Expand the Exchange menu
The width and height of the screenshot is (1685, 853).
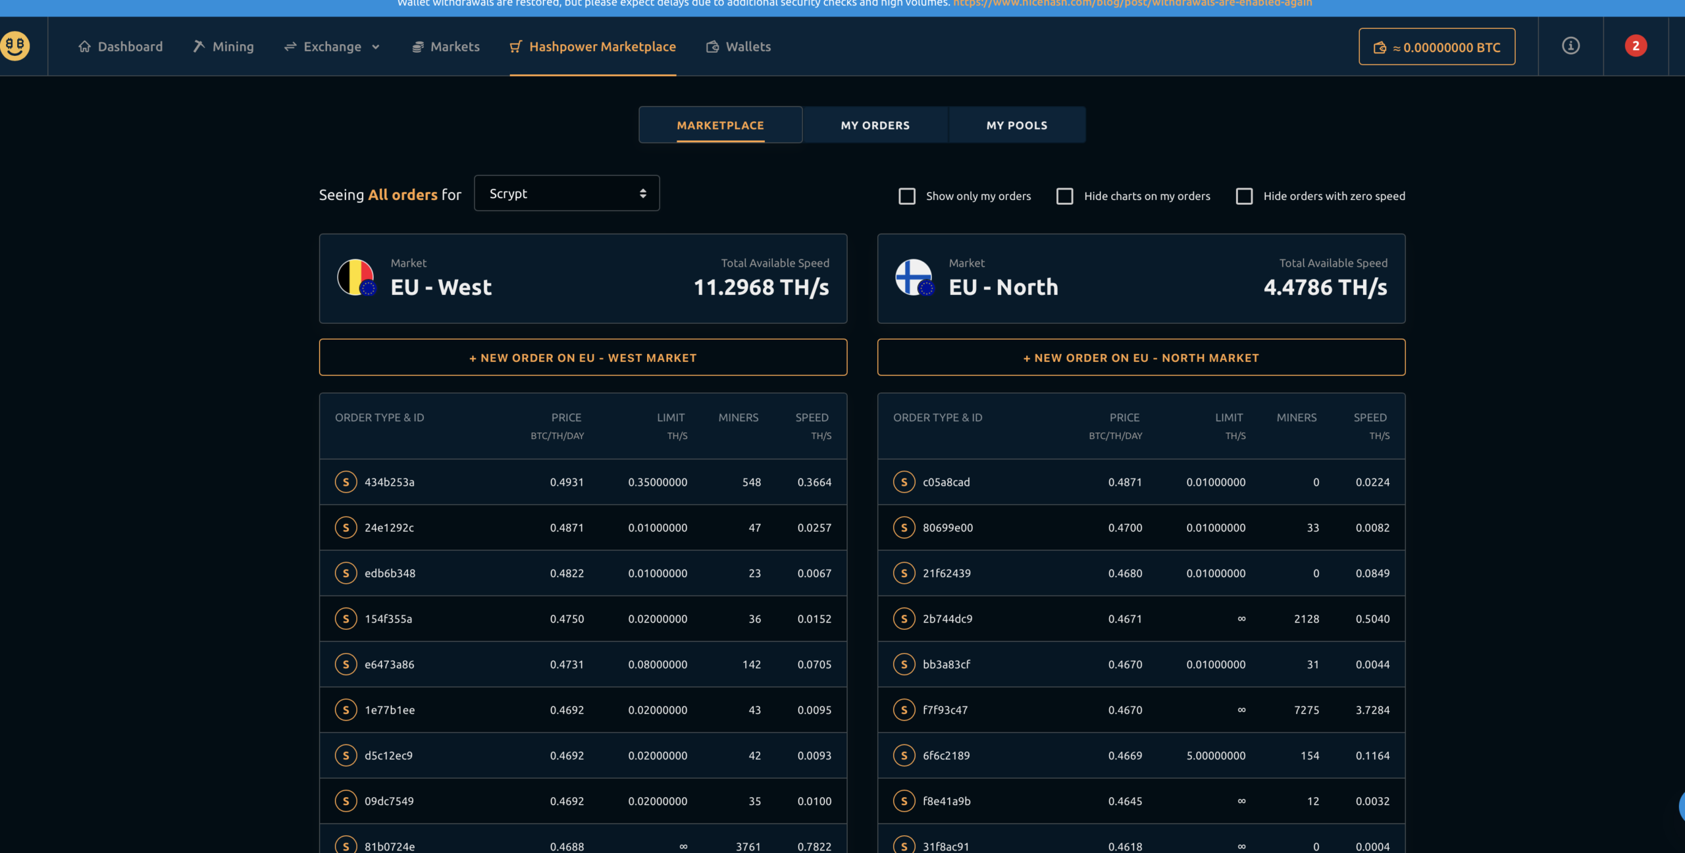[x=332, y=47]
